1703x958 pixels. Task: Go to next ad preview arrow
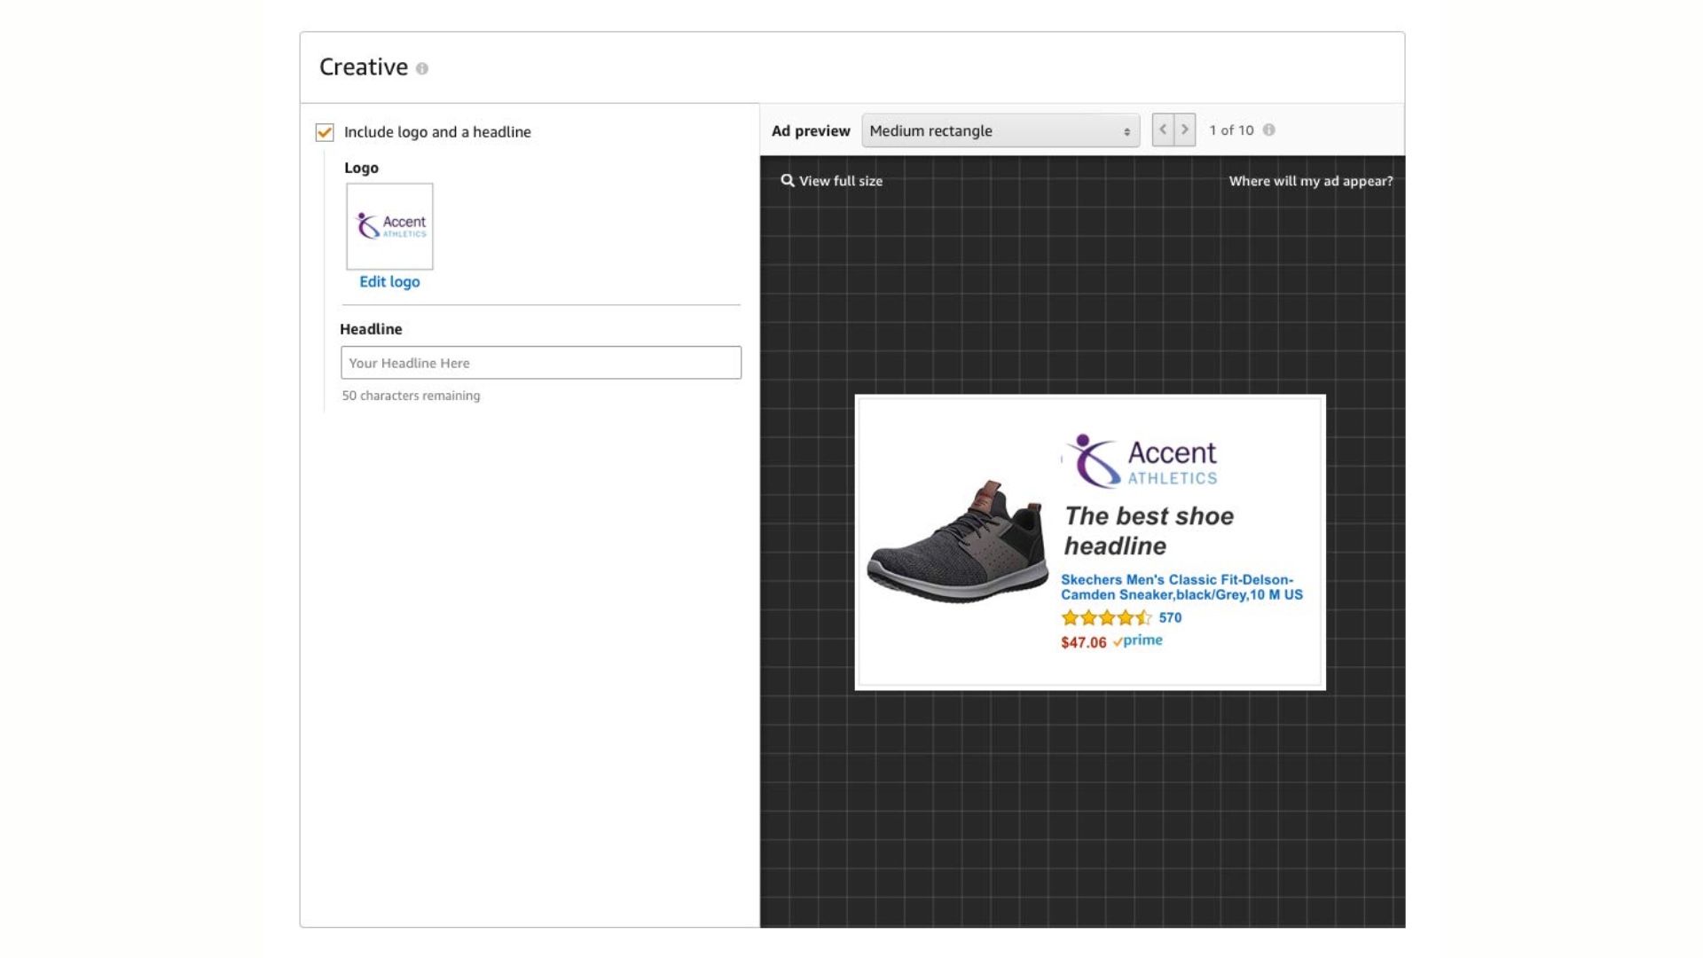1185,130
